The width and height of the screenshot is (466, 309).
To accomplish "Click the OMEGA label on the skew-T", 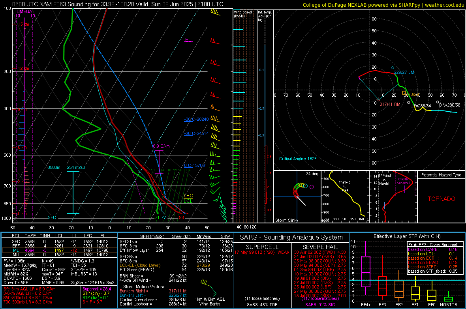I will click(24, 11).
